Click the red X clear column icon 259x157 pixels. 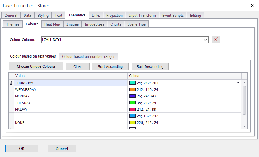point(216,40)
